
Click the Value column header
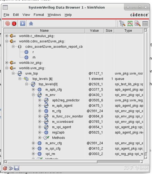pyautogui.click(x=94, y=31)
